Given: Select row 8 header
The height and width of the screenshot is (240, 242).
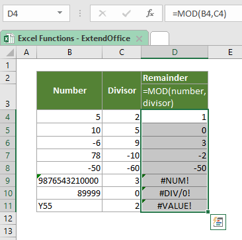Looking at the screenshot, I should (8, 168).
